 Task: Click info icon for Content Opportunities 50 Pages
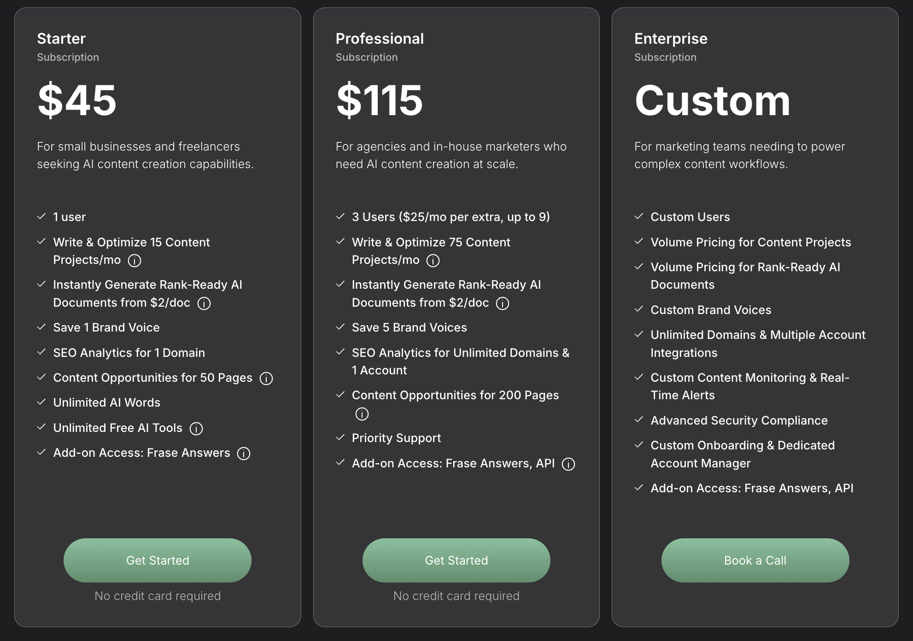click(266, 379)
